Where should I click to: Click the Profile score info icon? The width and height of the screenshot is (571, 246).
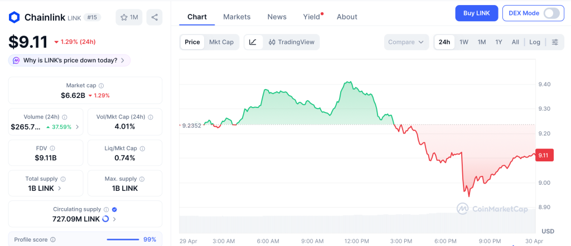(x=53, y=239)
